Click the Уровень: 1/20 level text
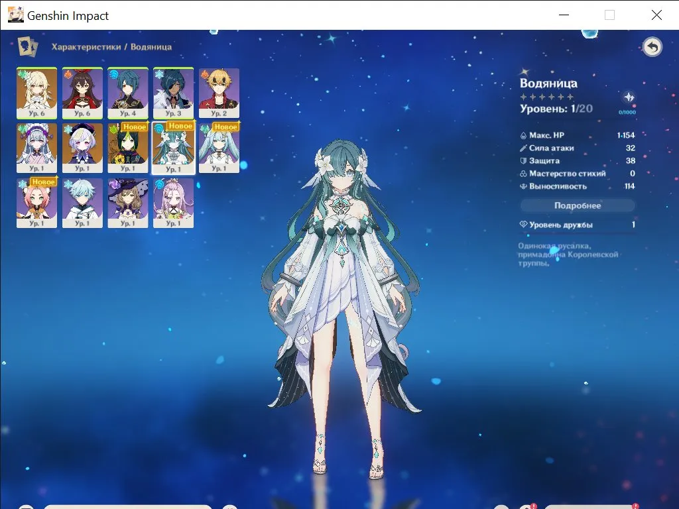 pos(556,109)
